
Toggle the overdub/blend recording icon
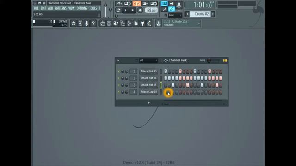[145, 3]
